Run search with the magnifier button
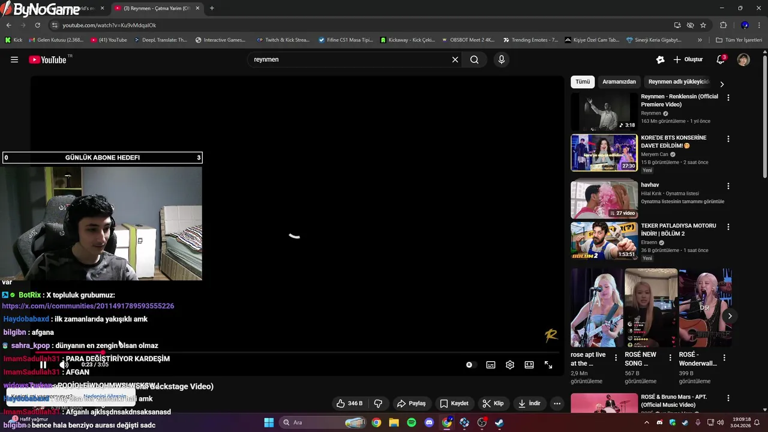Screen dimensions: 768x432 click(475, 59)
